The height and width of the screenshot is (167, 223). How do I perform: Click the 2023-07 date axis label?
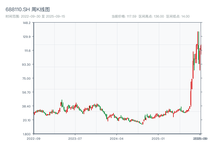75,138
